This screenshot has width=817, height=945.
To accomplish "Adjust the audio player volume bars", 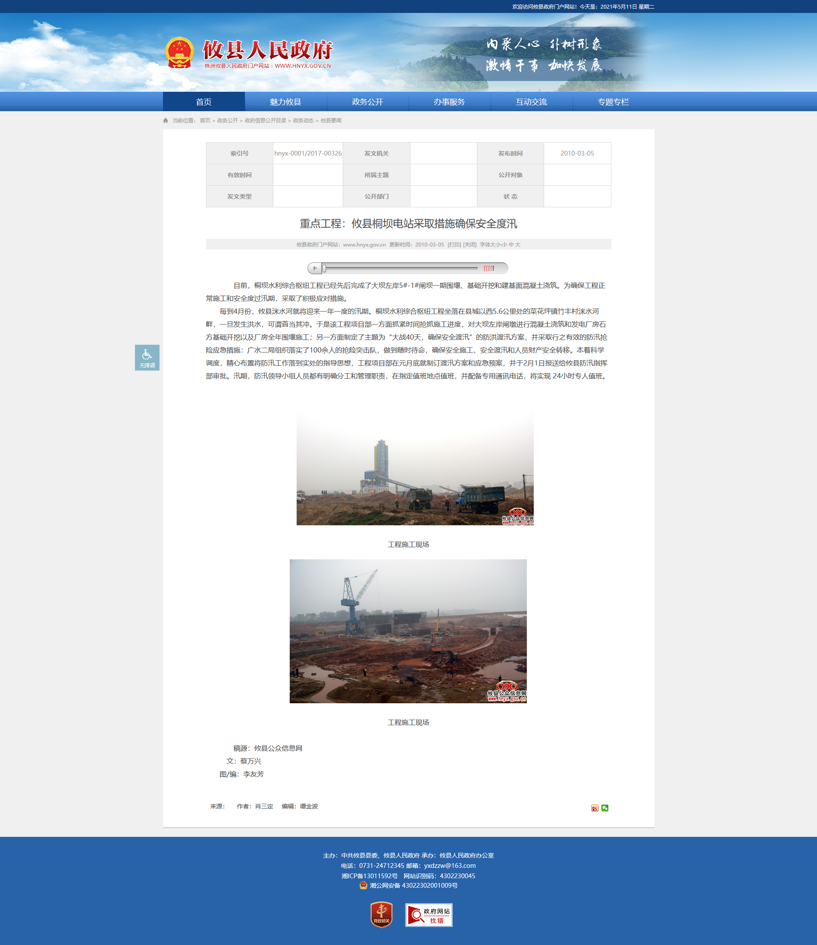I will coord(489,268).
